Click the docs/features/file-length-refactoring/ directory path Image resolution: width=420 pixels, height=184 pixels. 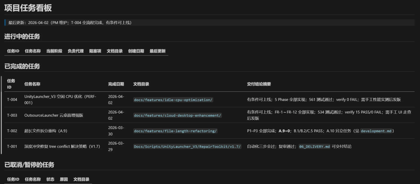(x=175, y=131)
